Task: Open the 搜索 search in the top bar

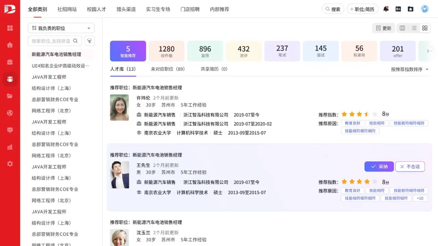Action: click(333, 9)
